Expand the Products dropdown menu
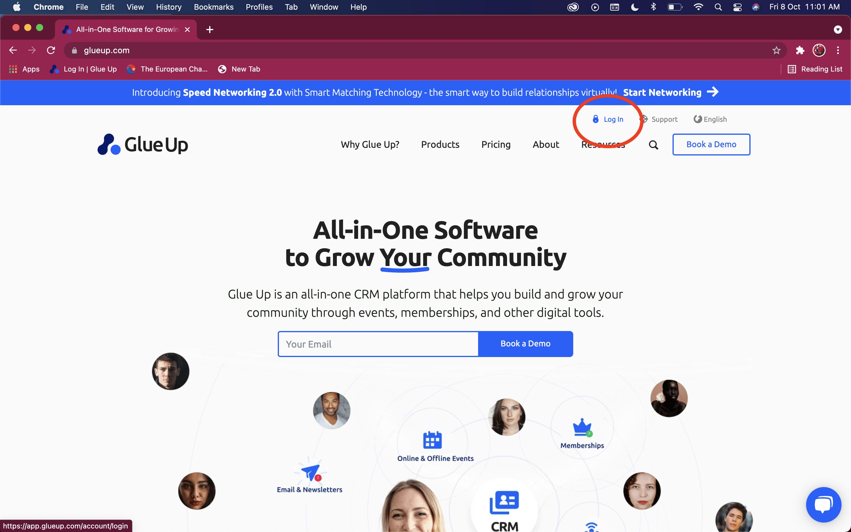The image size is (851, 532). pyautogui.click(x=440, y=144)
